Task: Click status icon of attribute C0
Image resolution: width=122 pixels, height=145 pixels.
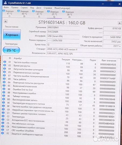Action: pos(3,109)
